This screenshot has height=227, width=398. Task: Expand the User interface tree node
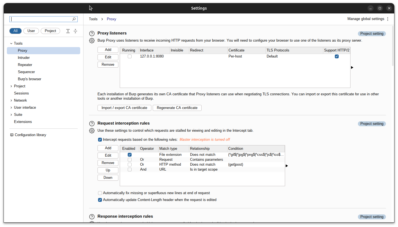11,108
